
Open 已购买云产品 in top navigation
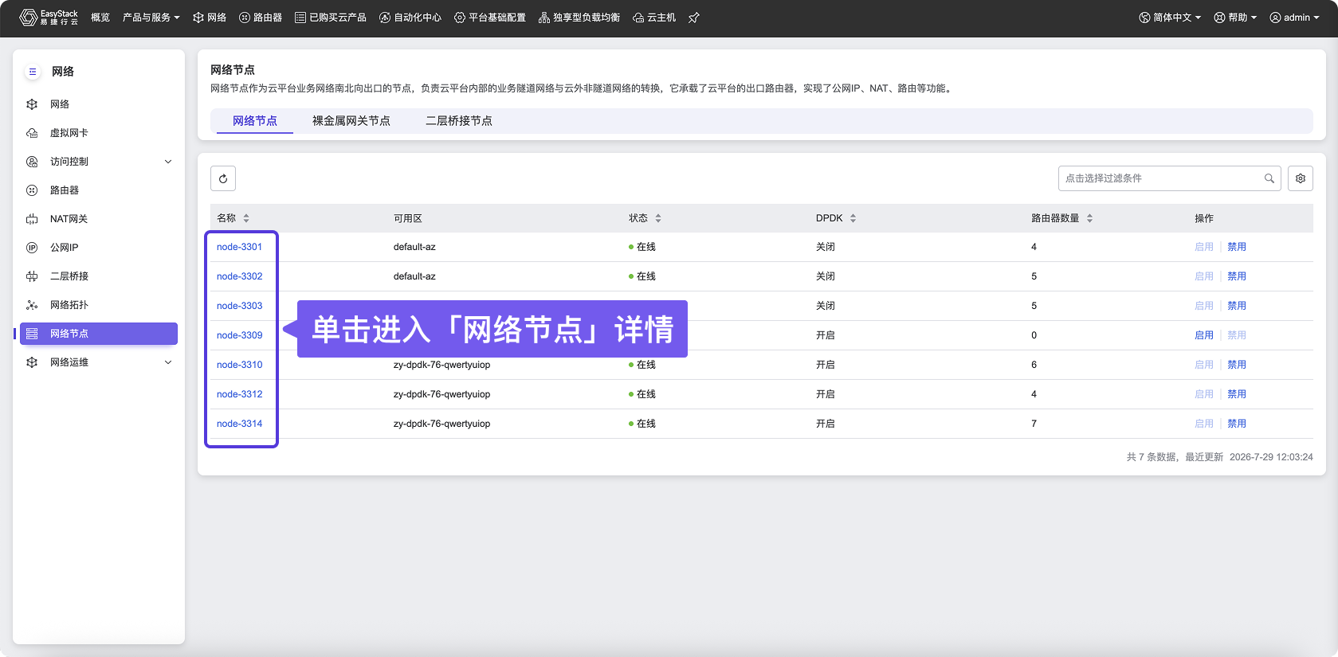click(331, 18)
